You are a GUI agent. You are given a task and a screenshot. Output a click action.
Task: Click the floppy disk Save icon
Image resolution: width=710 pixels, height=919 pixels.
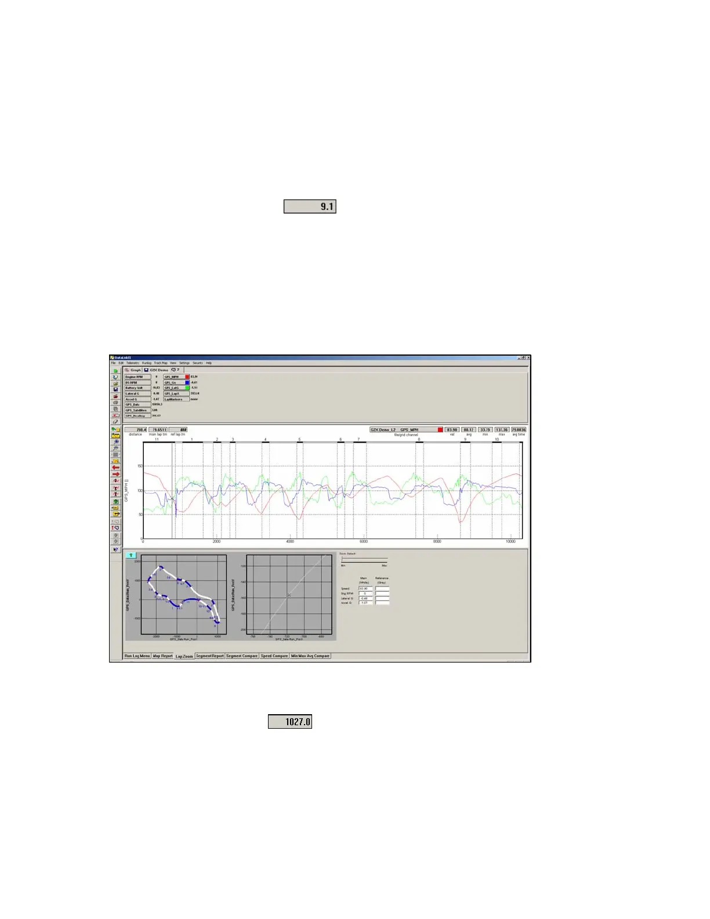click(x=115, y=389)
